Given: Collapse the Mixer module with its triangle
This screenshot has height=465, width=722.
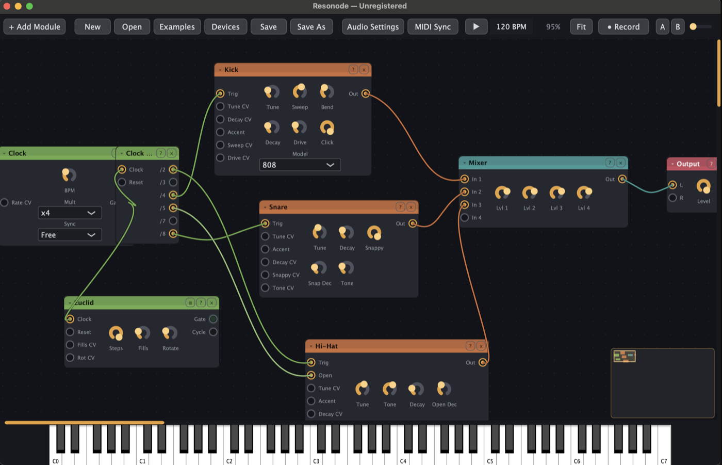Looking at the screenshot, I should coord(464,163).
